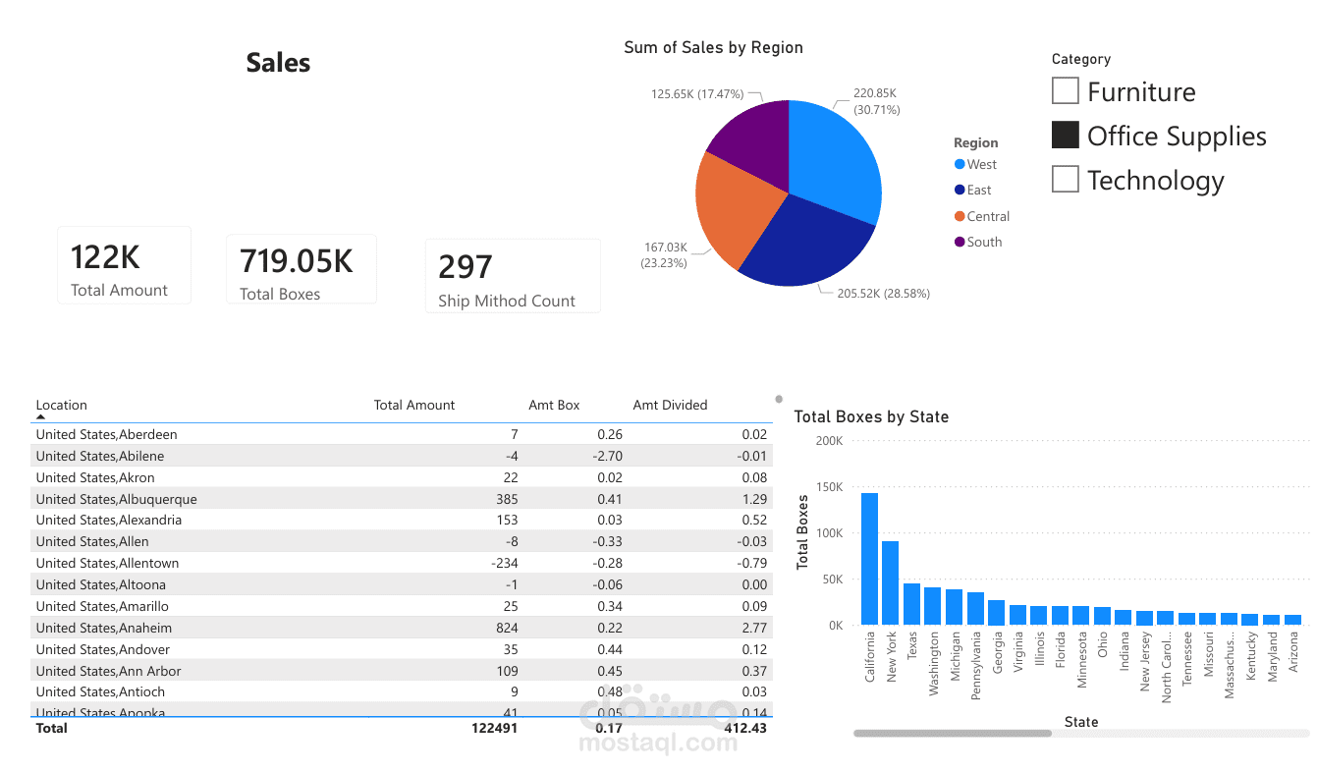This screenshot has width=1317, height=772.
Task: Uncheck the Office Supplies checkbox
Action: [x=1066, y=136]
